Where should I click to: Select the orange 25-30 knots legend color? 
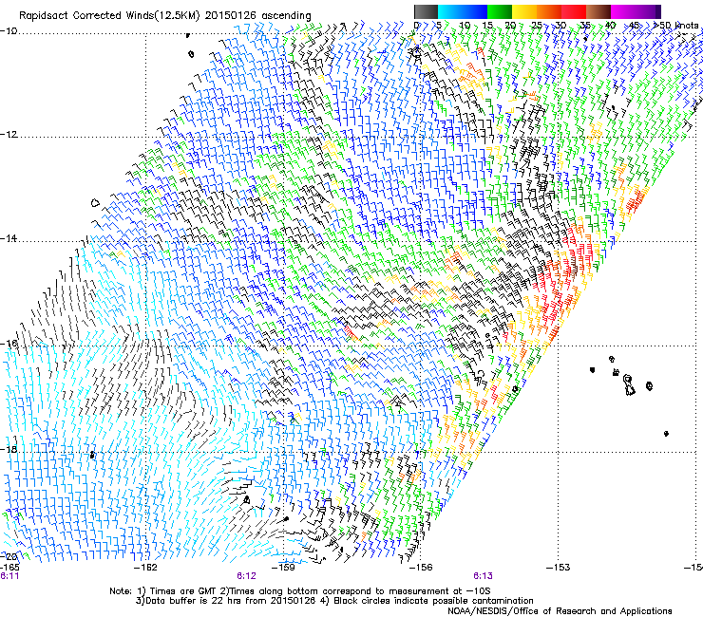pyautogui.click(x=549, y=11)
